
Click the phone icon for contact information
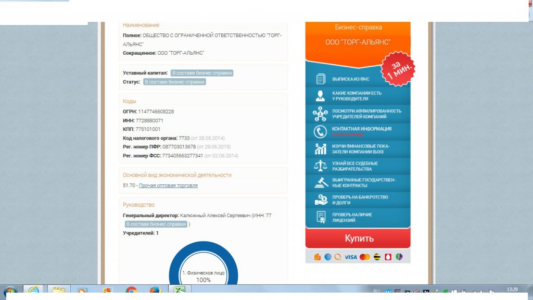320,132
